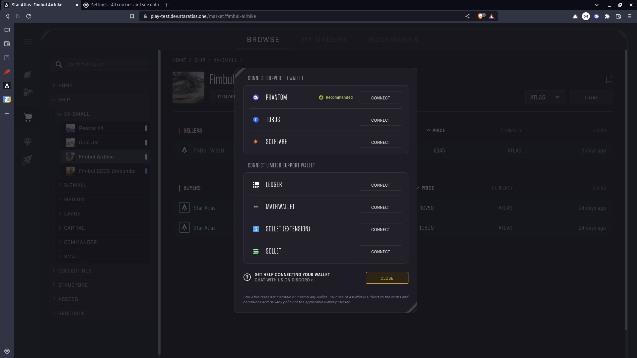Click the Ledger wallet logo icon
The image size is (637, 358).
(x=256, y=185)
